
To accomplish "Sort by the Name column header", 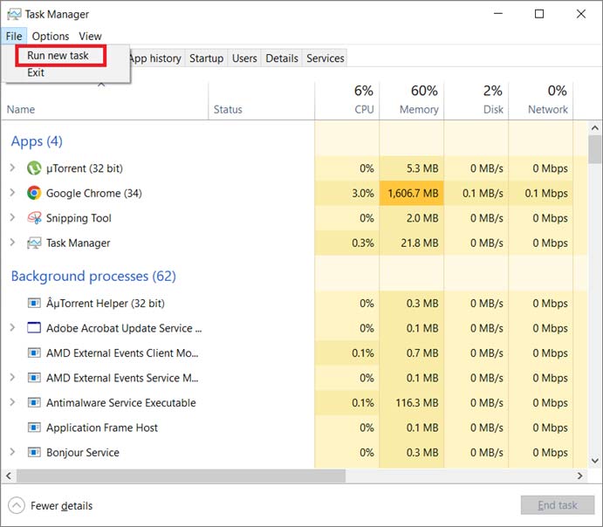I will click(105, 101).
